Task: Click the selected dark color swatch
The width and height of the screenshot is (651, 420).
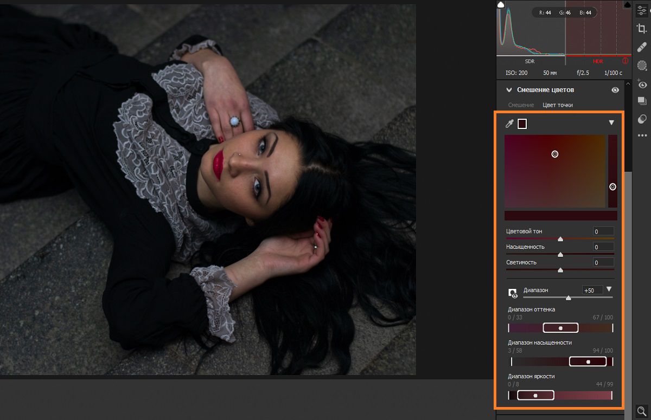Action: click(x=522, y=124)
